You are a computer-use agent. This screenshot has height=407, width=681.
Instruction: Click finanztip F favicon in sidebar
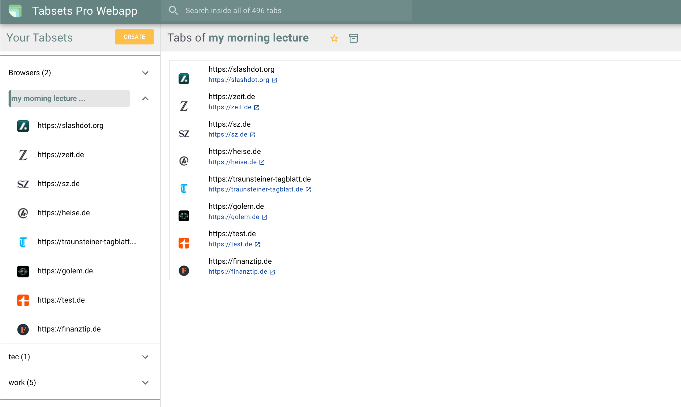coord(23,329)
